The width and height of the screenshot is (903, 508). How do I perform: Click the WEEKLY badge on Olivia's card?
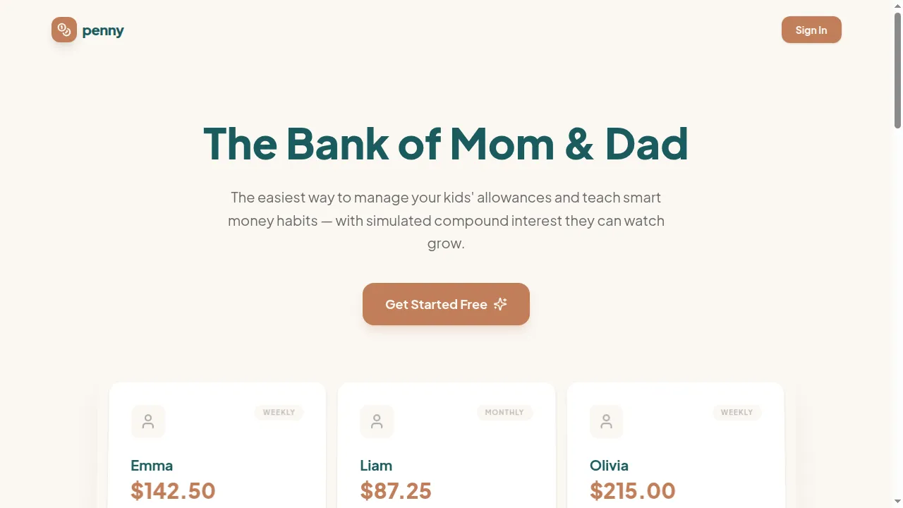point(737,412)
